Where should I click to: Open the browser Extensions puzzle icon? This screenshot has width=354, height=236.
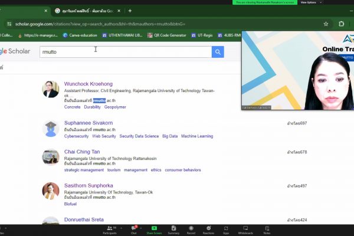tap(342, 24)
